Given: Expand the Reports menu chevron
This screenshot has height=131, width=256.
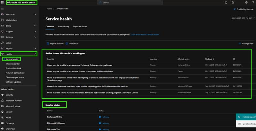Looking at the screenshot, I should (35, 48).
